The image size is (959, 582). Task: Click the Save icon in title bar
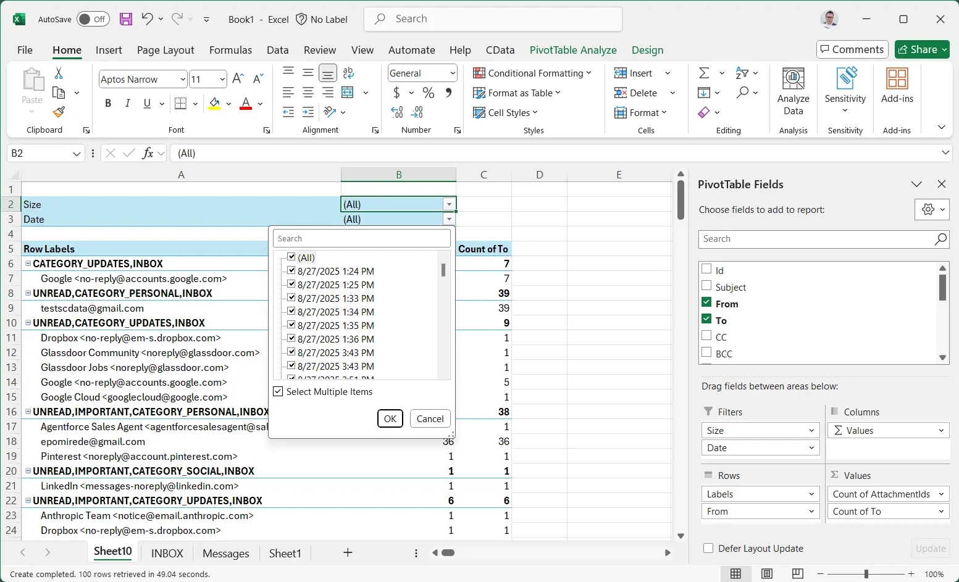click(126, 19)
